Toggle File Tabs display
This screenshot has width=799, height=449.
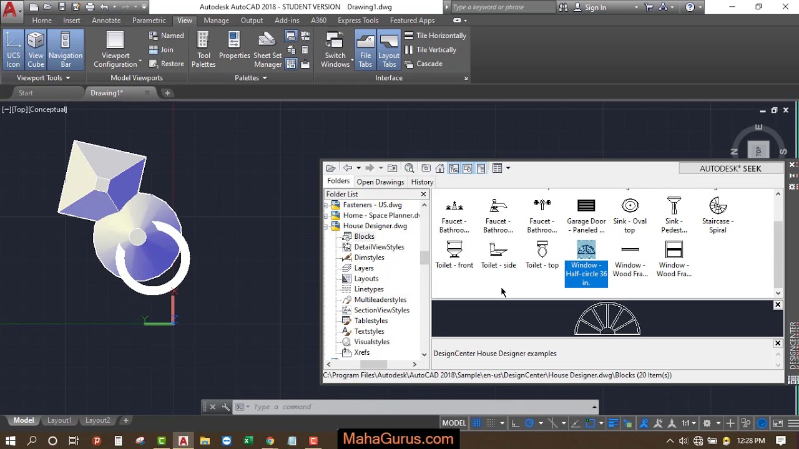[365, 50]
